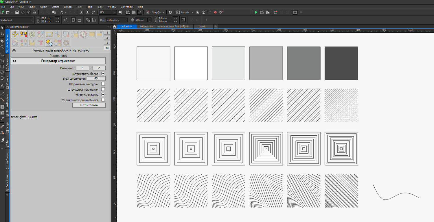Click the floppy disk icon in Woodman Docker
This screenshot has height=222, width=434.
point(32,43)
